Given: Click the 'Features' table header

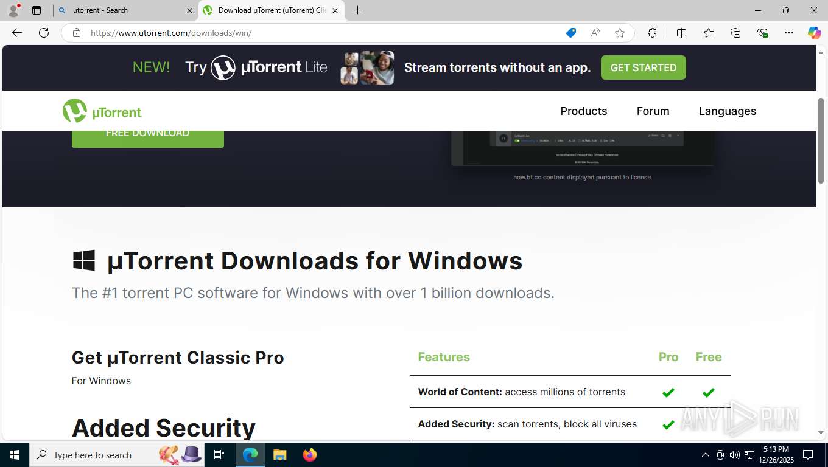Looking at the screenshot, I should (x=444, y=357).
